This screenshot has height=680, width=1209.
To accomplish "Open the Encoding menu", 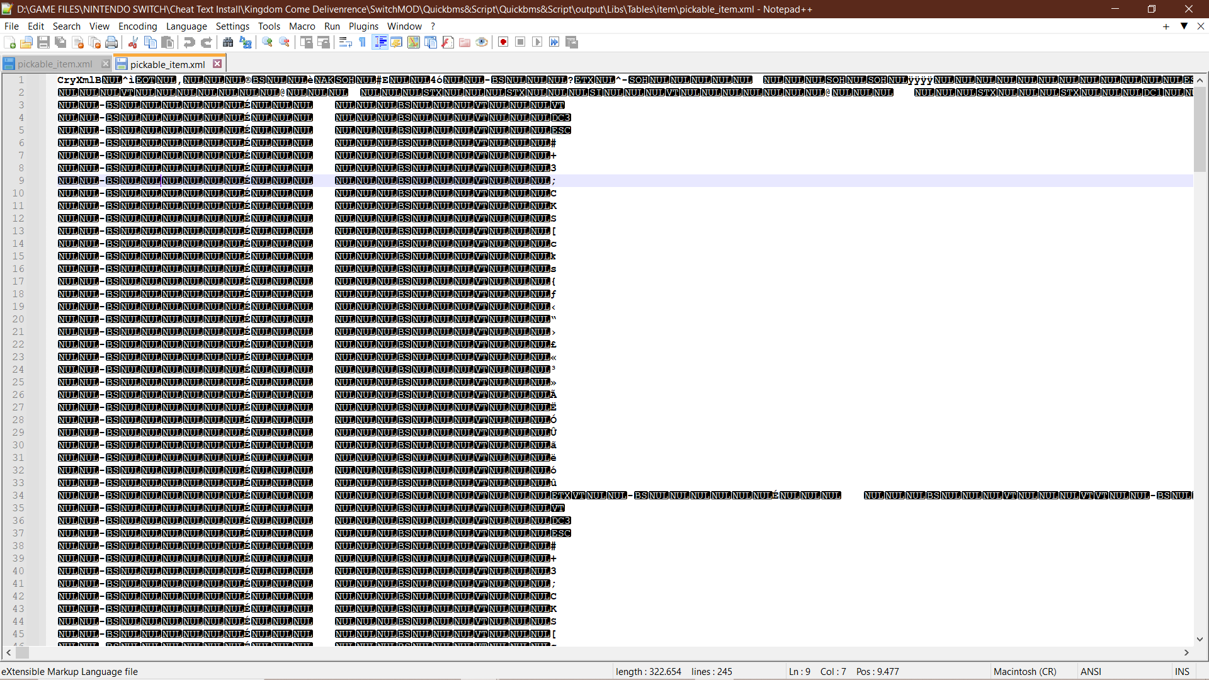I will [138, 26].
